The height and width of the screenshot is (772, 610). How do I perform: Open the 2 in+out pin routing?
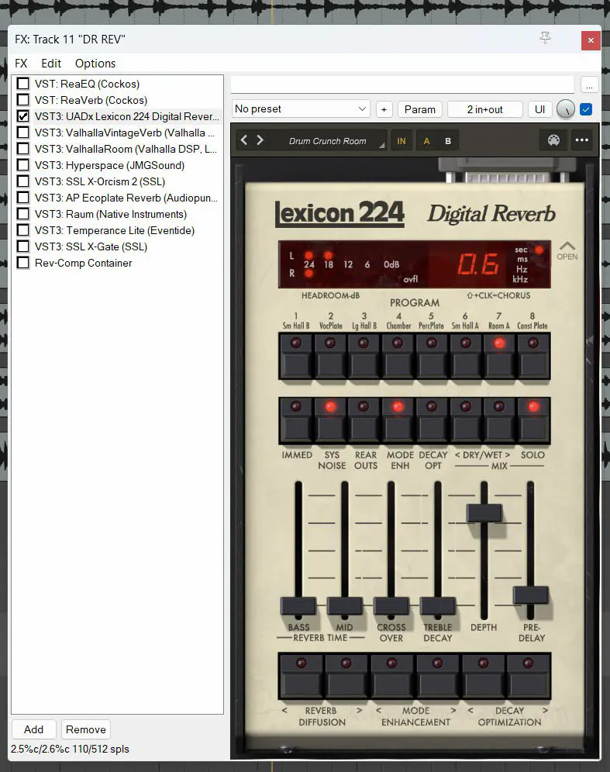(484, 109)
